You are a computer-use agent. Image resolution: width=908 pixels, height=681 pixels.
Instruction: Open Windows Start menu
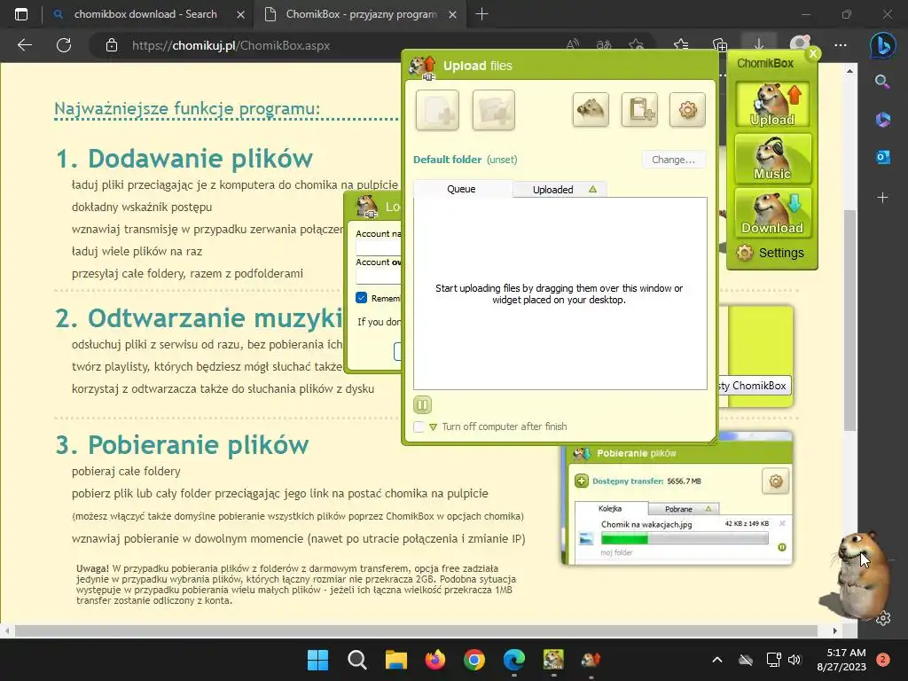tap(317, 660)
